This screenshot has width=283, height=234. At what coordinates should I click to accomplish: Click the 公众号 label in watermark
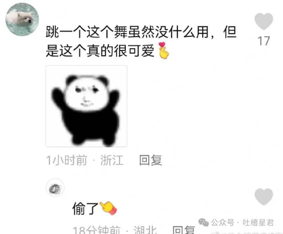pos(223,223)
